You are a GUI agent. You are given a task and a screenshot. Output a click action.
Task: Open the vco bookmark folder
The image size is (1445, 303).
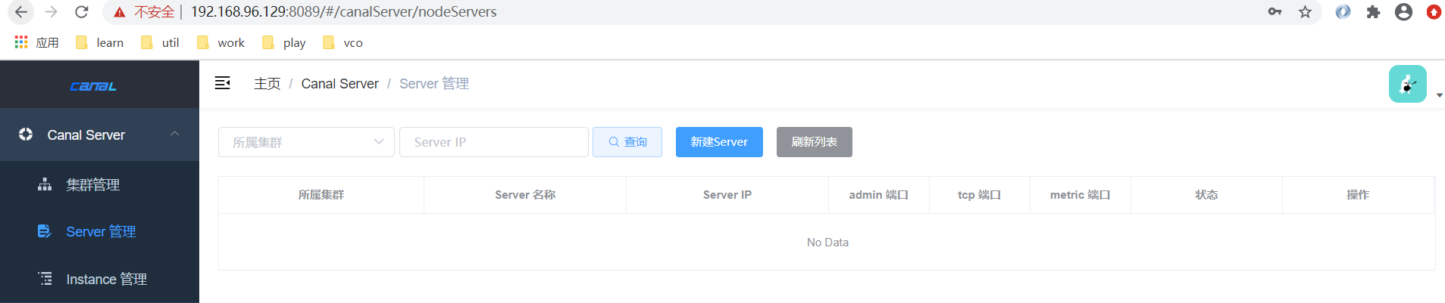342,42
